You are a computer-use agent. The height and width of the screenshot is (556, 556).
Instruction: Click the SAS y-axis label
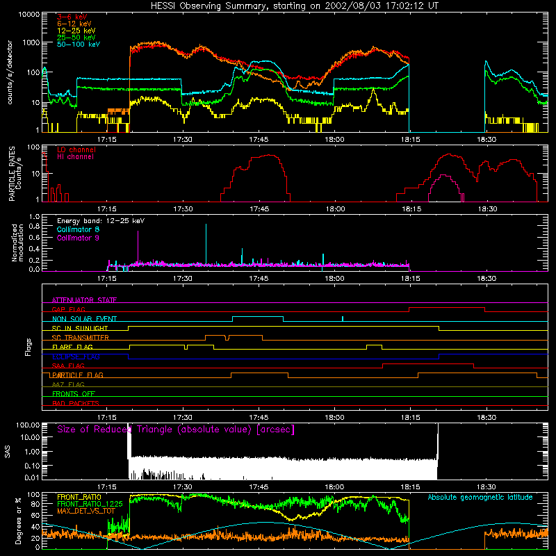click(8, 452)
